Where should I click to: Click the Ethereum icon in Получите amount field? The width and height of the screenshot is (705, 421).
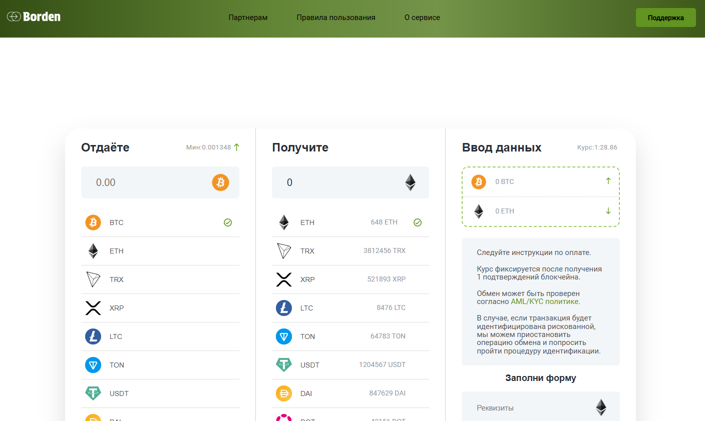pyautogui.click(x=410, y=182)
